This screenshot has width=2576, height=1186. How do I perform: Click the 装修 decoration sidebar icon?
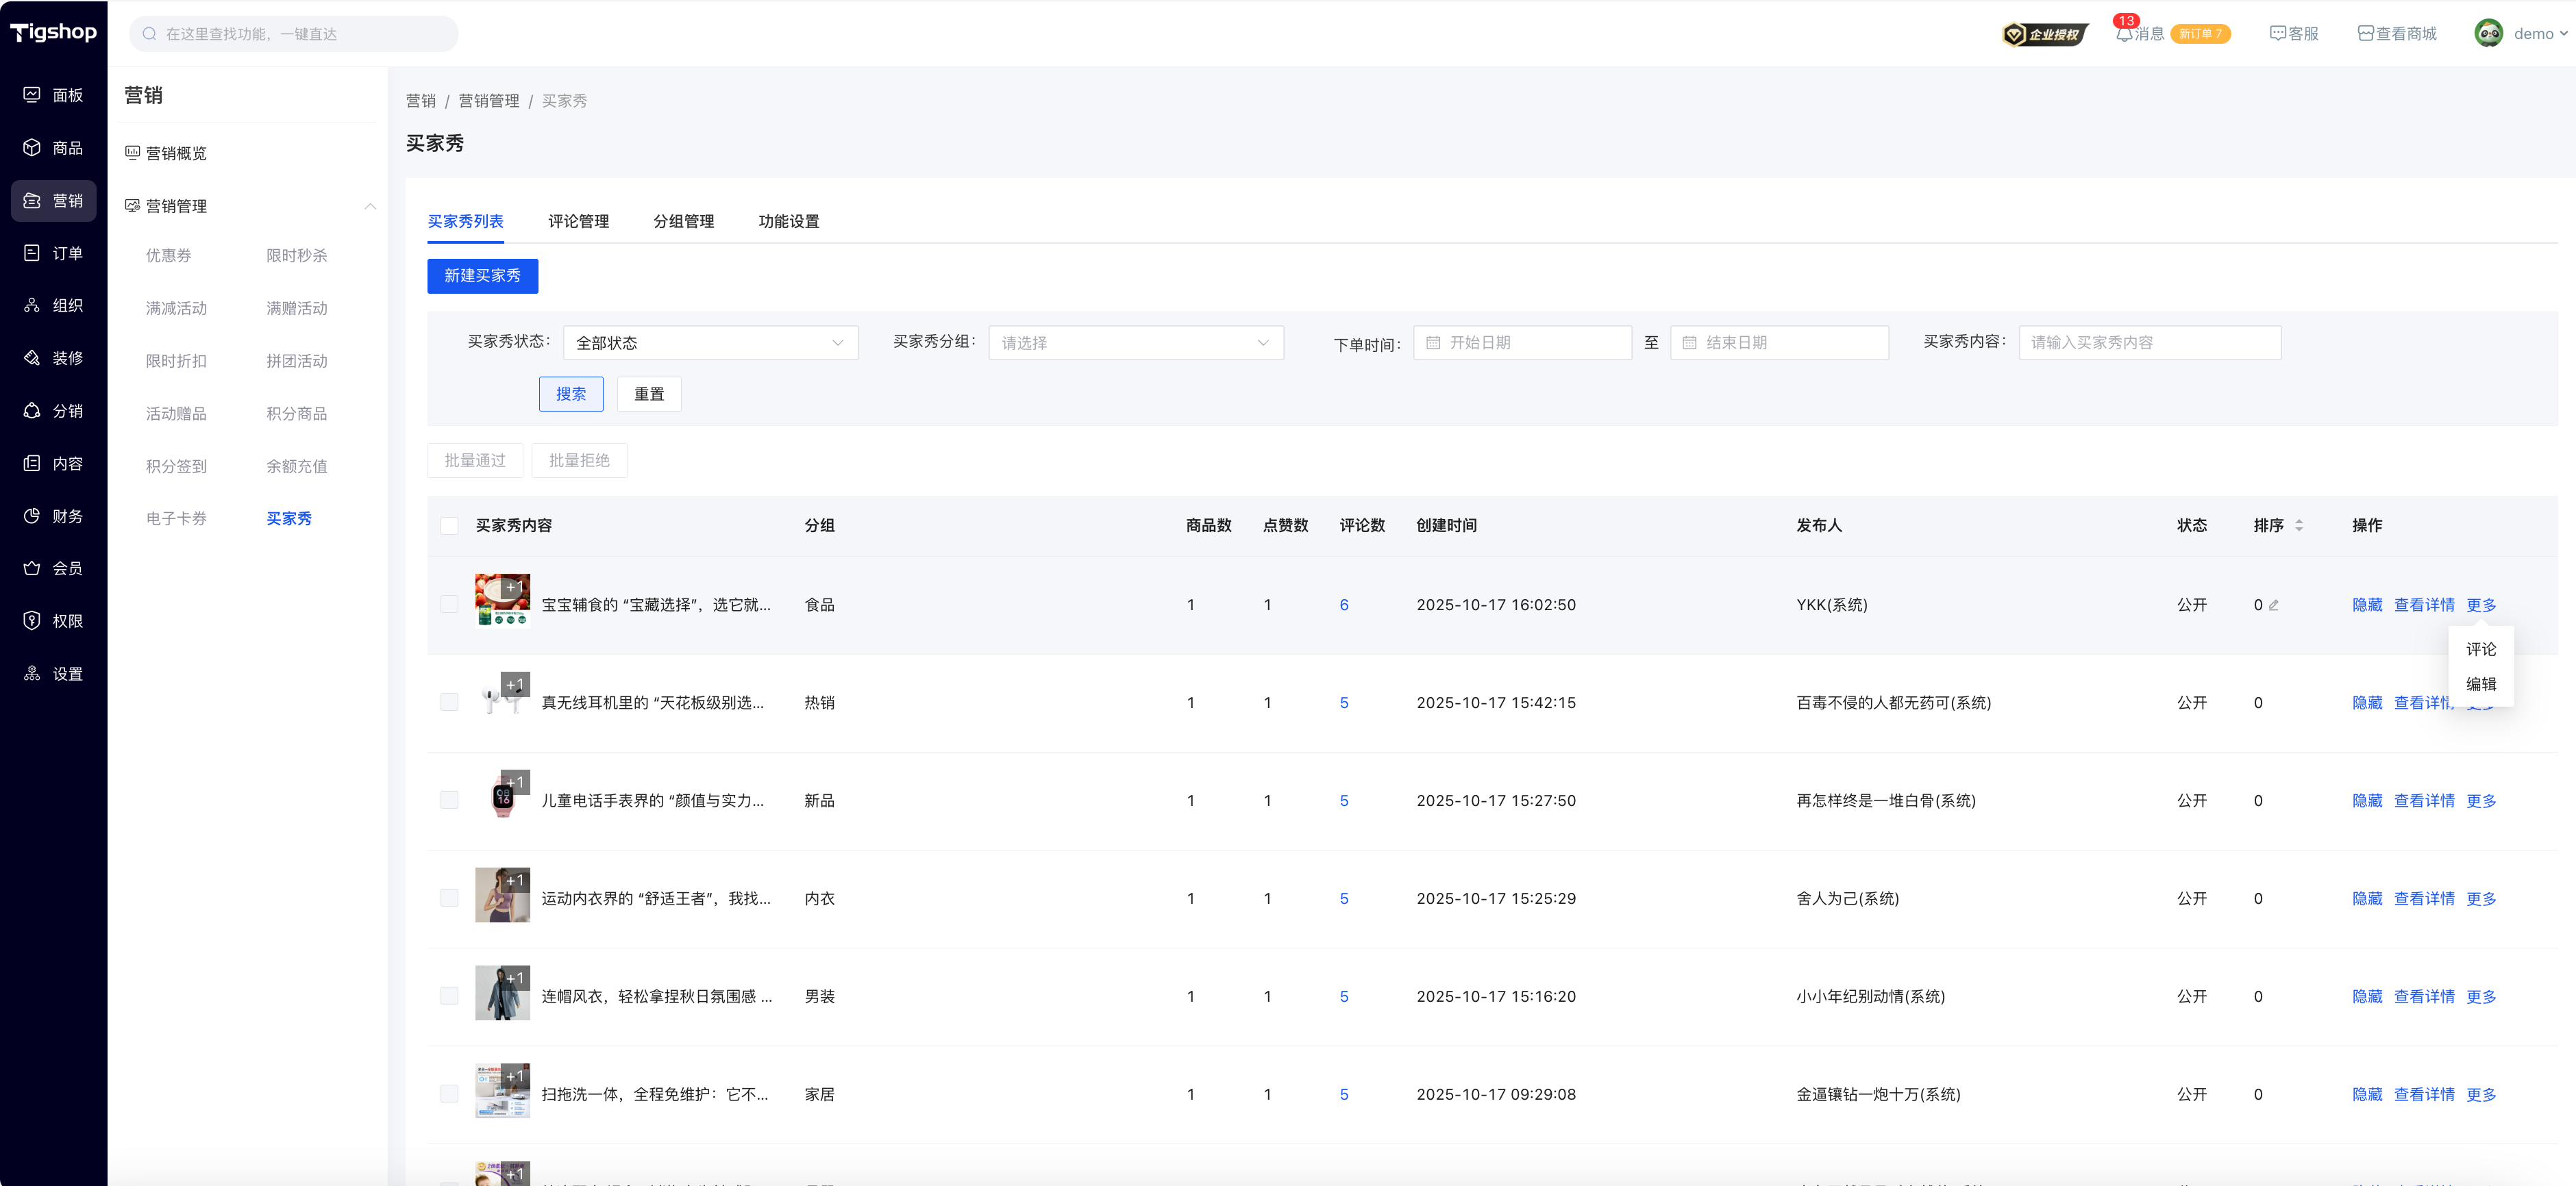32,357
